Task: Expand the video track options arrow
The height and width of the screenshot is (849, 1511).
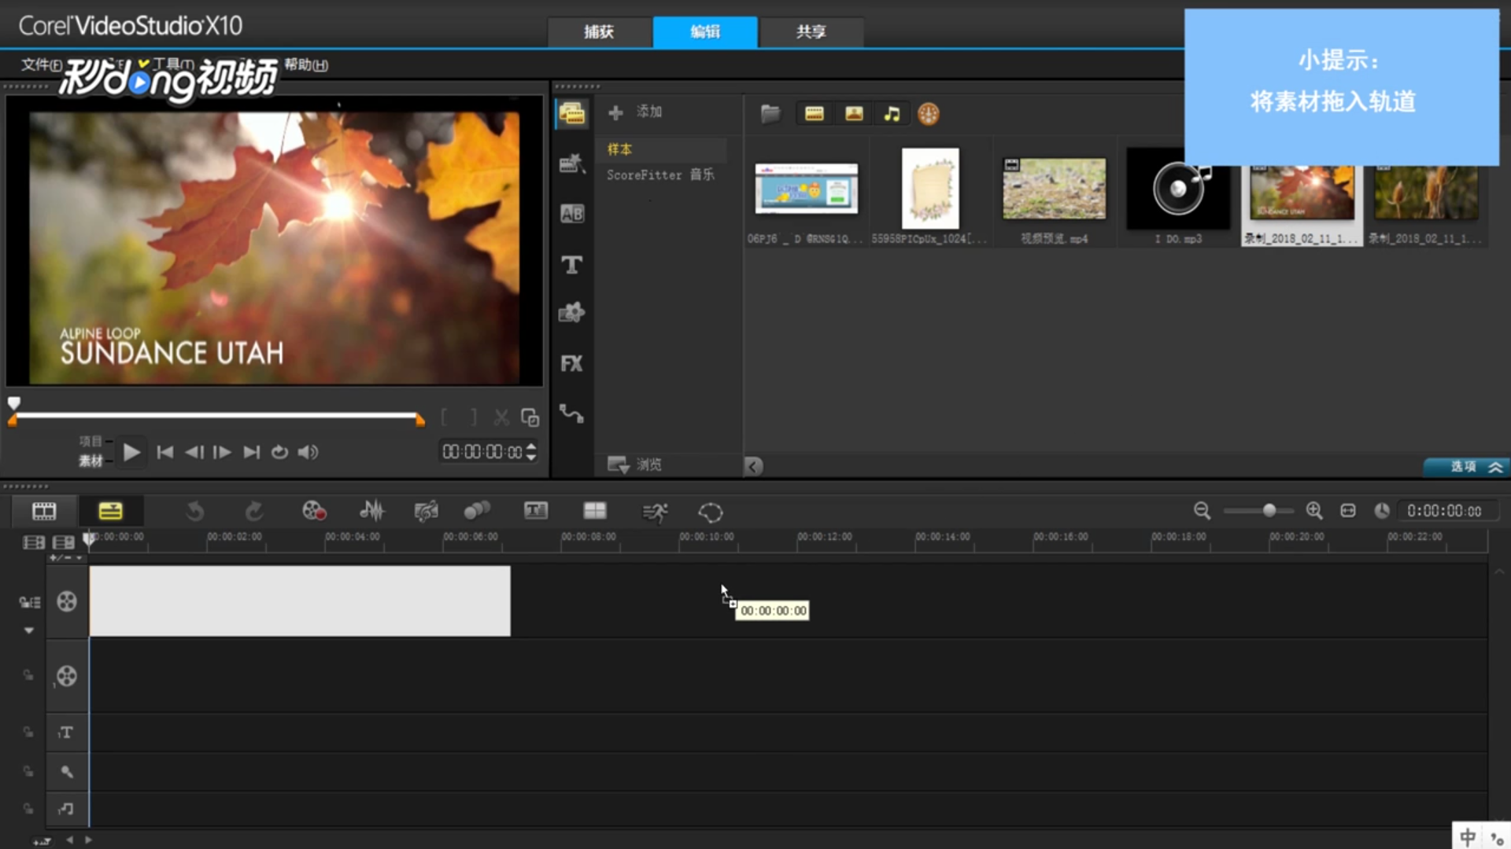Action: (29, 630)
